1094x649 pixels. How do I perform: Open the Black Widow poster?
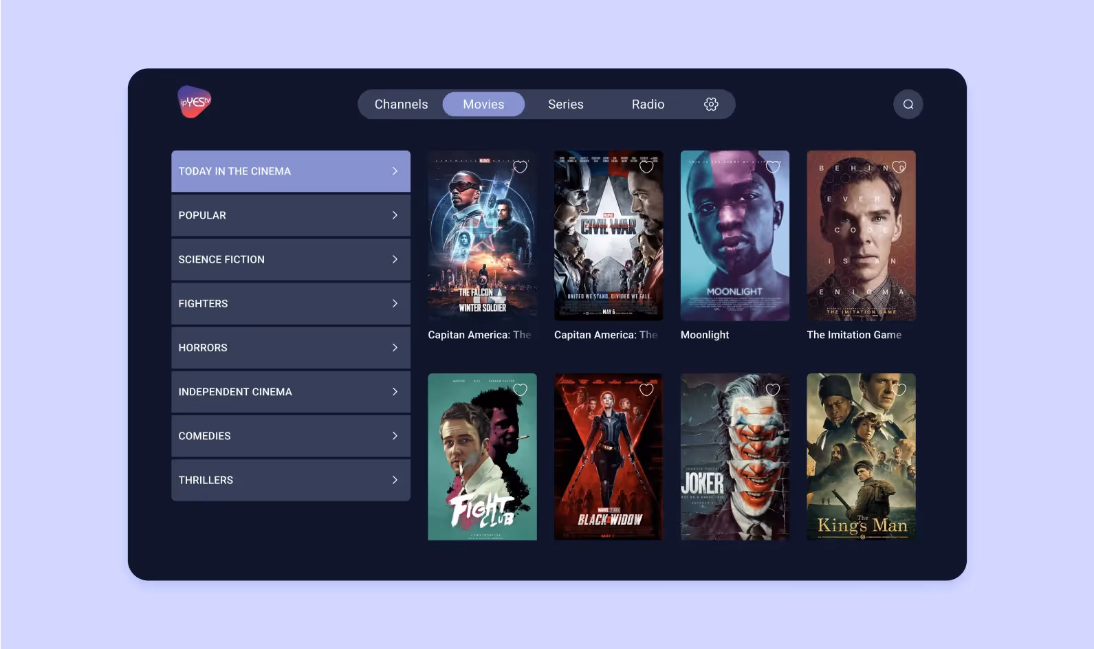point(609,456)
